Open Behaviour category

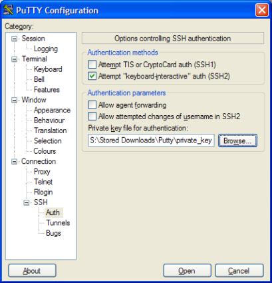[x=49, y=121]
